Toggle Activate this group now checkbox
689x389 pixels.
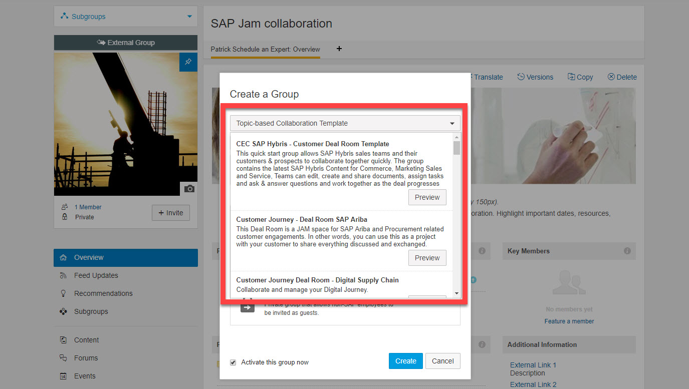pos(233,362)
